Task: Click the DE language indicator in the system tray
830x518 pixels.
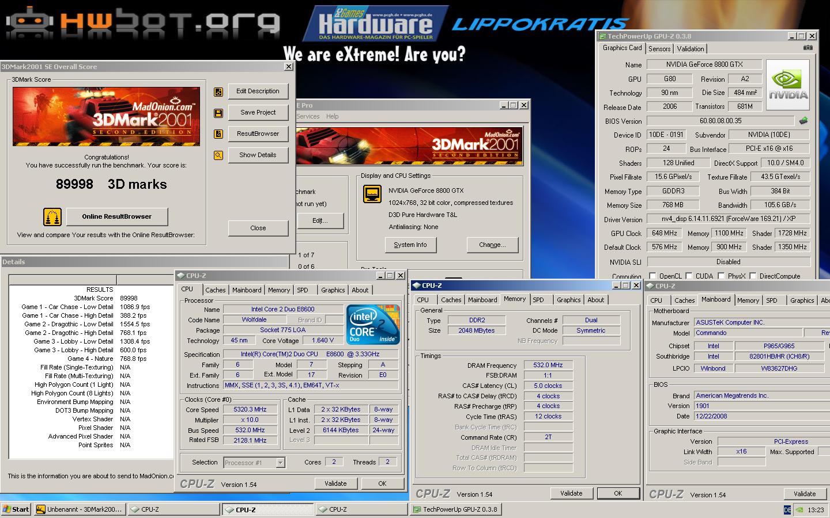Action: (787, 509)
